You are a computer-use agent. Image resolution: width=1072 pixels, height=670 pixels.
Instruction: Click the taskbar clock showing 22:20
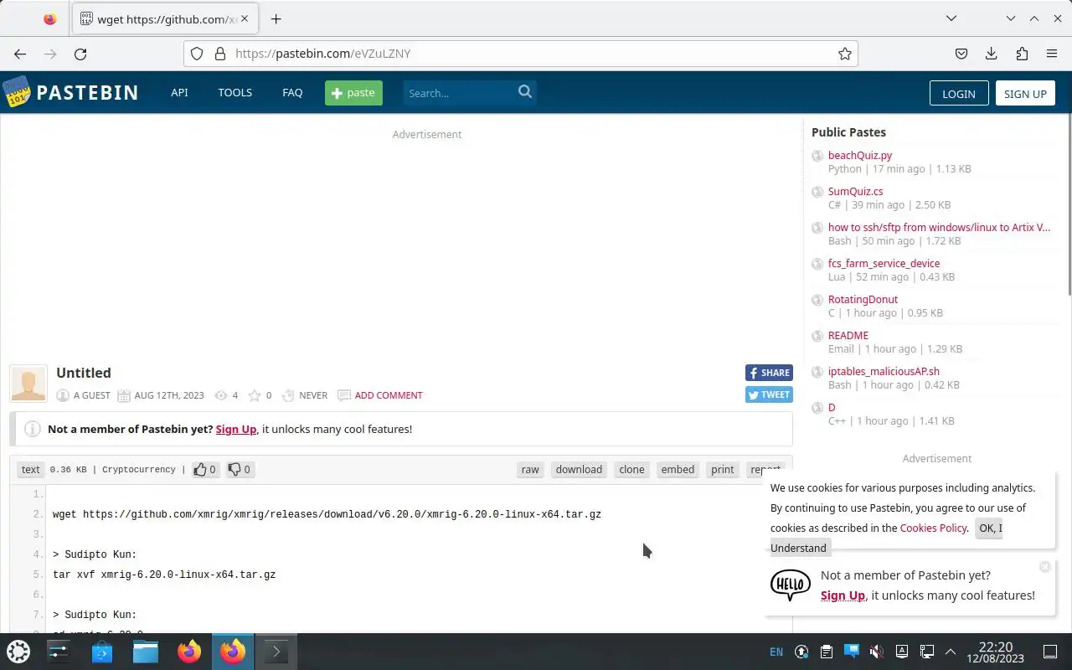tap(996, 652)
